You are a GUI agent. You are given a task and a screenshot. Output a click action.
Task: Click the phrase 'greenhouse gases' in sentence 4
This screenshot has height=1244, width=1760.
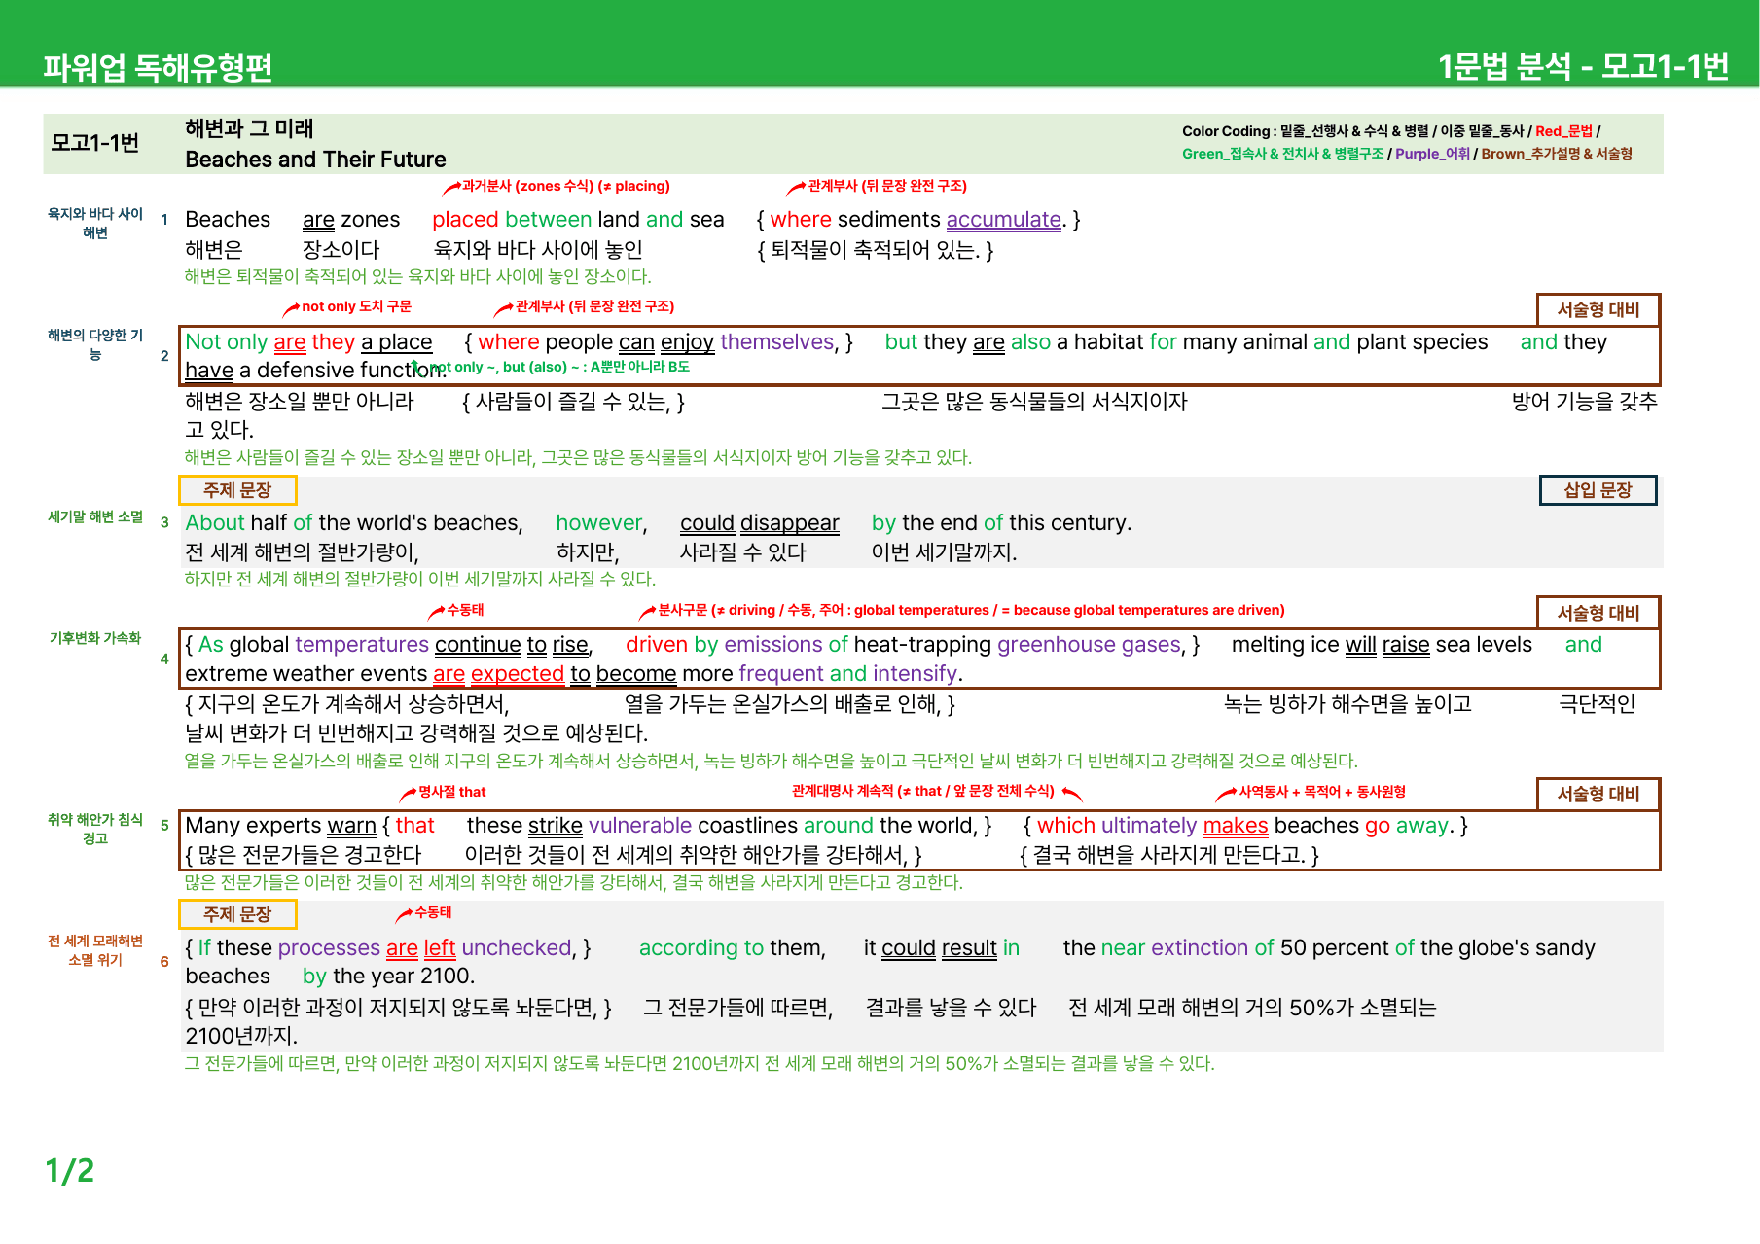(1089, 645)
